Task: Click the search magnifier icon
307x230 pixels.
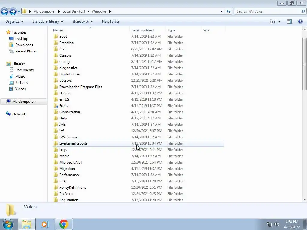Action: click(303, 11)
